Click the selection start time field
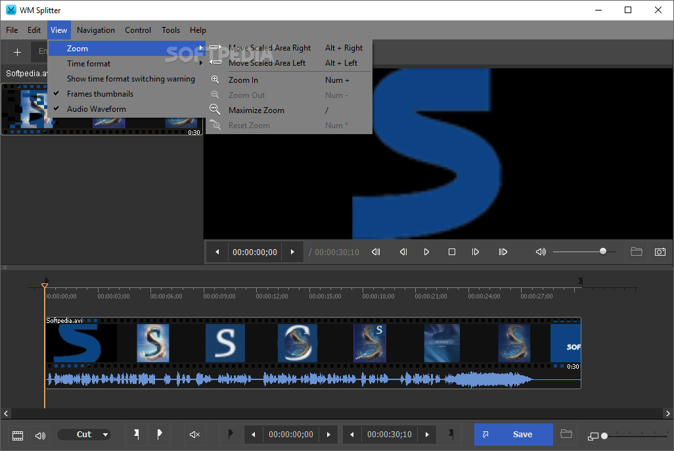Screen dimensions: 674x451 click(291, 435)
